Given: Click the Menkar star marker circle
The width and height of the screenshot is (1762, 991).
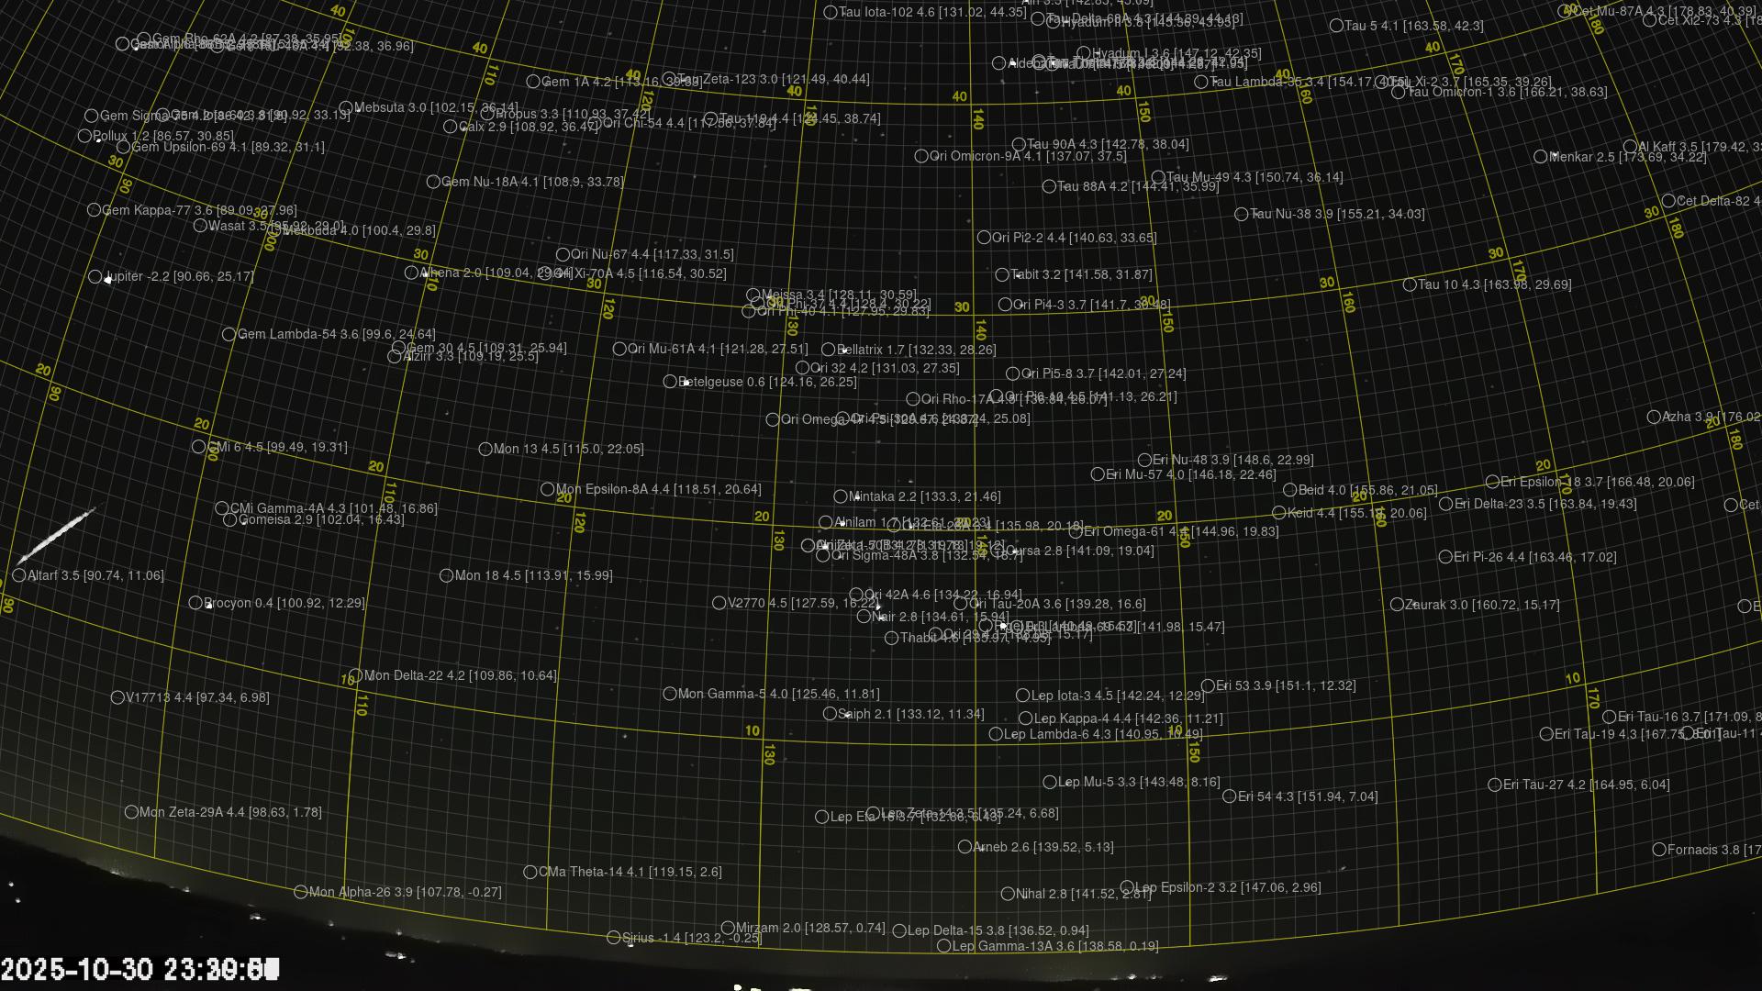Looking at the screenshot, I should click(x=1540, y=157).
